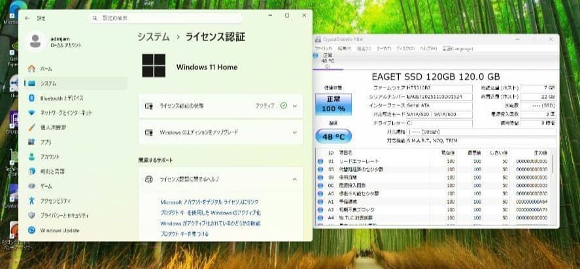The image size is (580, 269).
Task: Open link プロダクト キーを使用した Windows のアクティブ化
Action: 211,213
